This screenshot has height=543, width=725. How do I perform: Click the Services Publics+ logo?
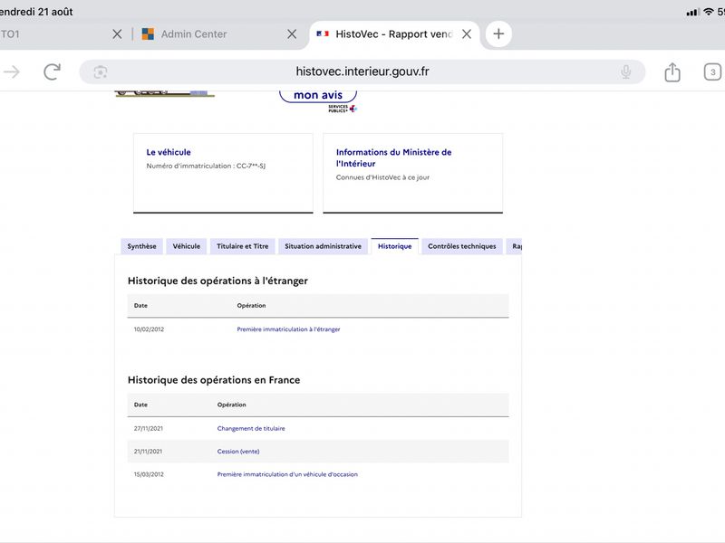[x=343, y=109]
